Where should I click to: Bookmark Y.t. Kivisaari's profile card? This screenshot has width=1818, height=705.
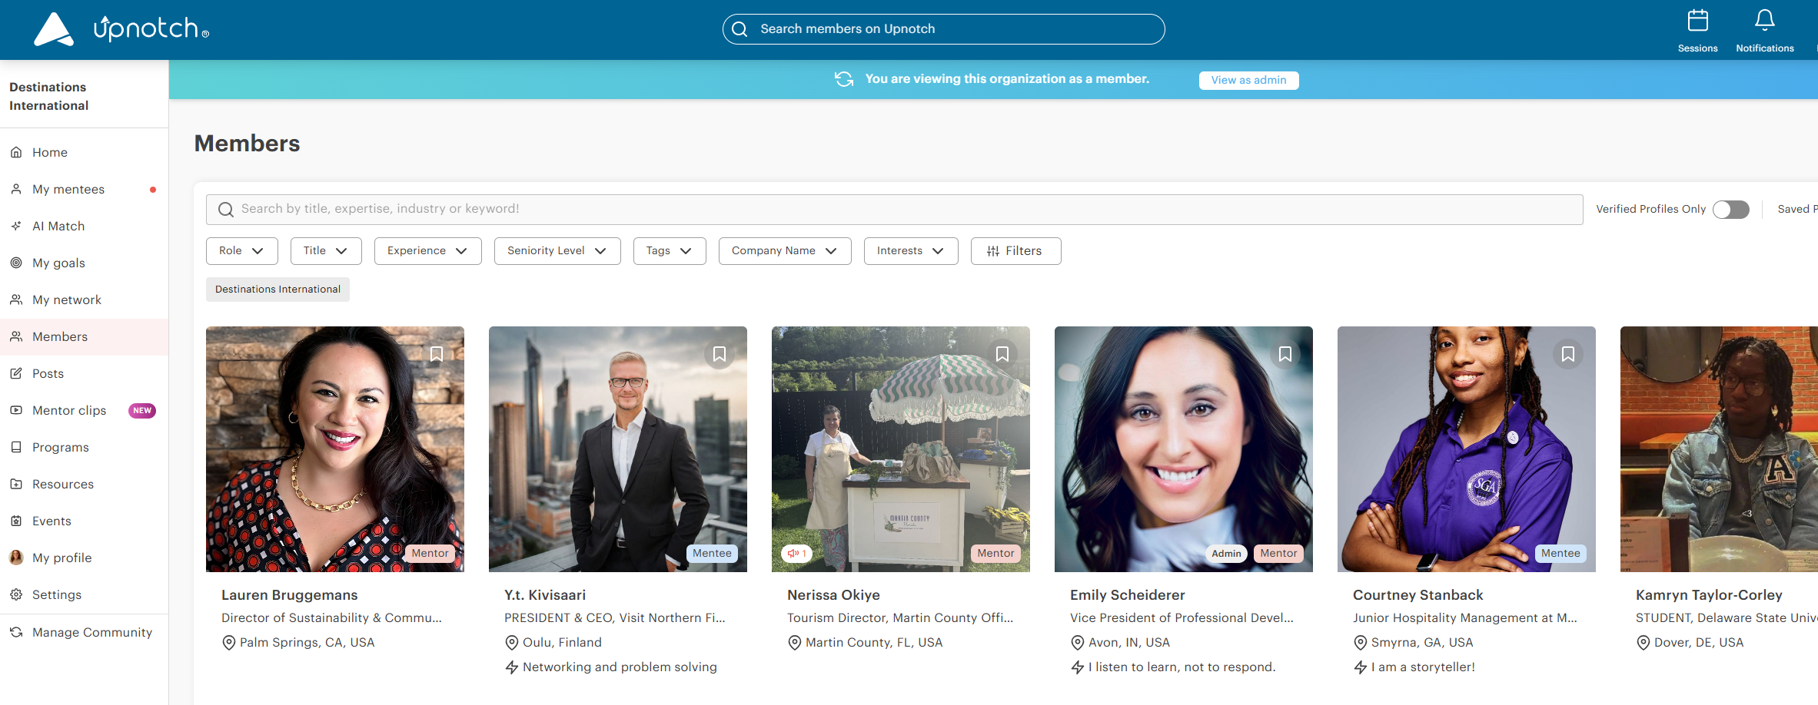click(x=719, y=354)
